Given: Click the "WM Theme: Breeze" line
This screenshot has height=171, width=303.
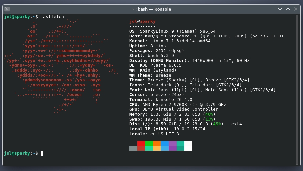Looking at the screenshot, I should [x=150, y=75].
